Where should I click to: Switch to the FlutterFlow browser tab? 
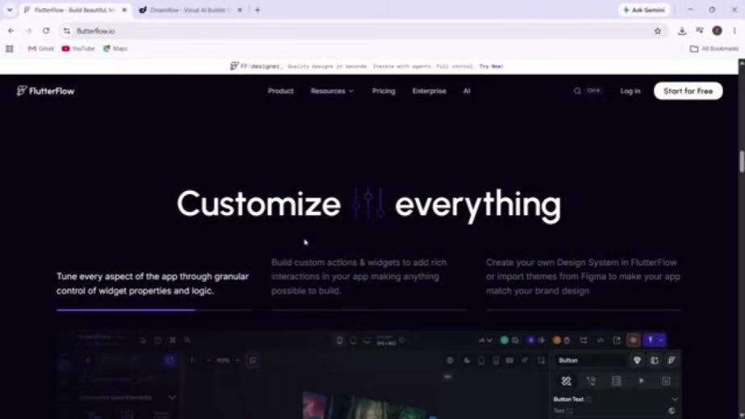click(x=76, y=10)
